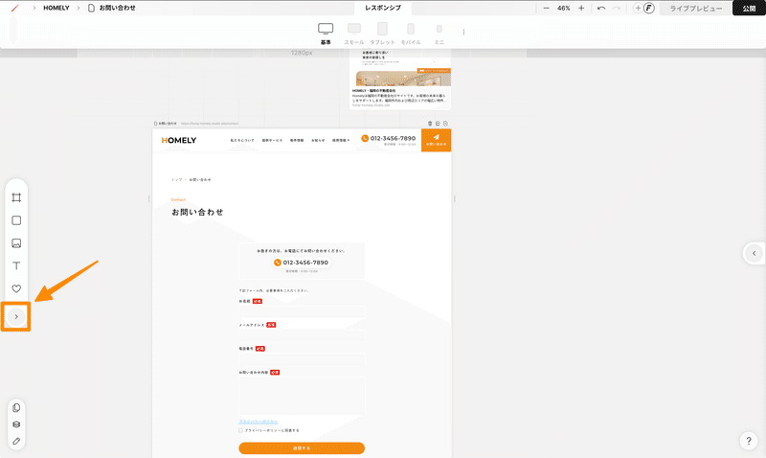Expand the right side panel chevron

tap(754, 253)
